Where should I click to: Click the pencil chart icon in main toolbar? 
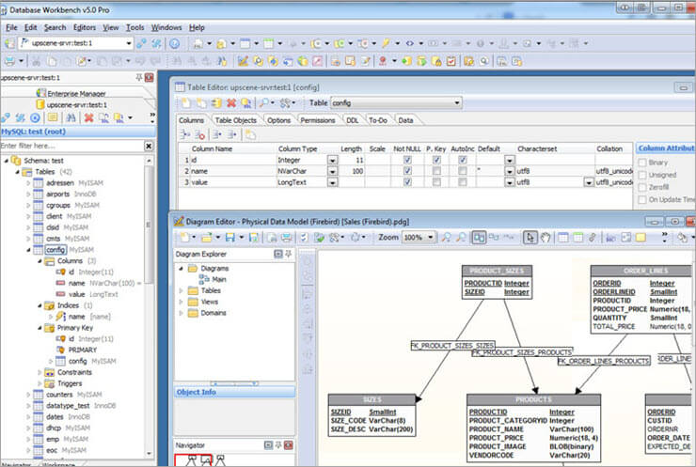pyautogui.click(x=243, y=61)
